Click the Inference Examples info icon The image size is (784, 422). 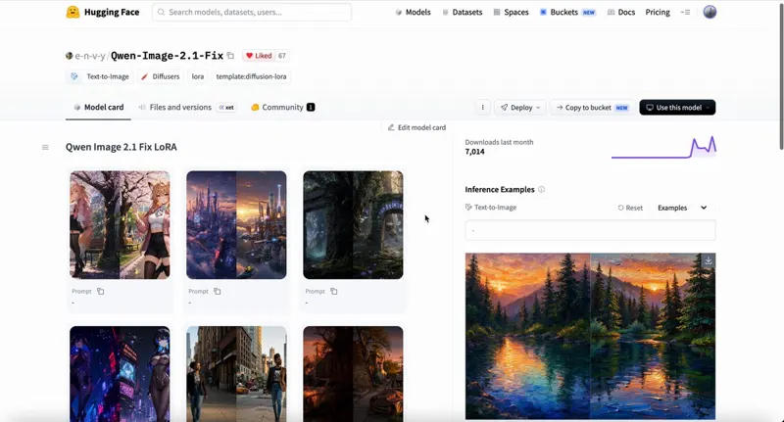[542, 189]
